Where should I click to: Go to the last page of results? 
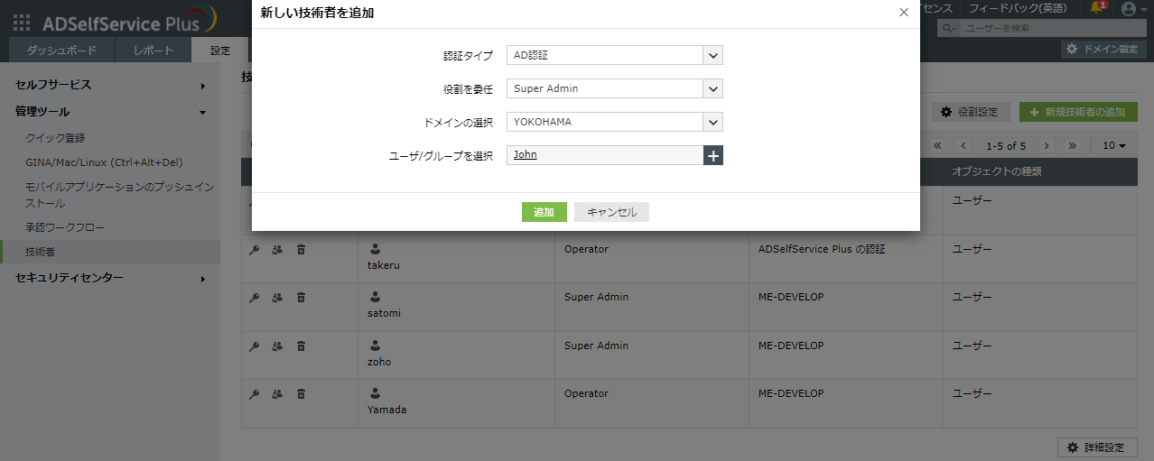[1072, 145]
